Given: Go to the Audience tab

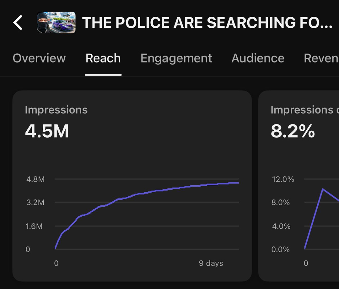Looking at the screenshot, I should (x=258, y=58).
